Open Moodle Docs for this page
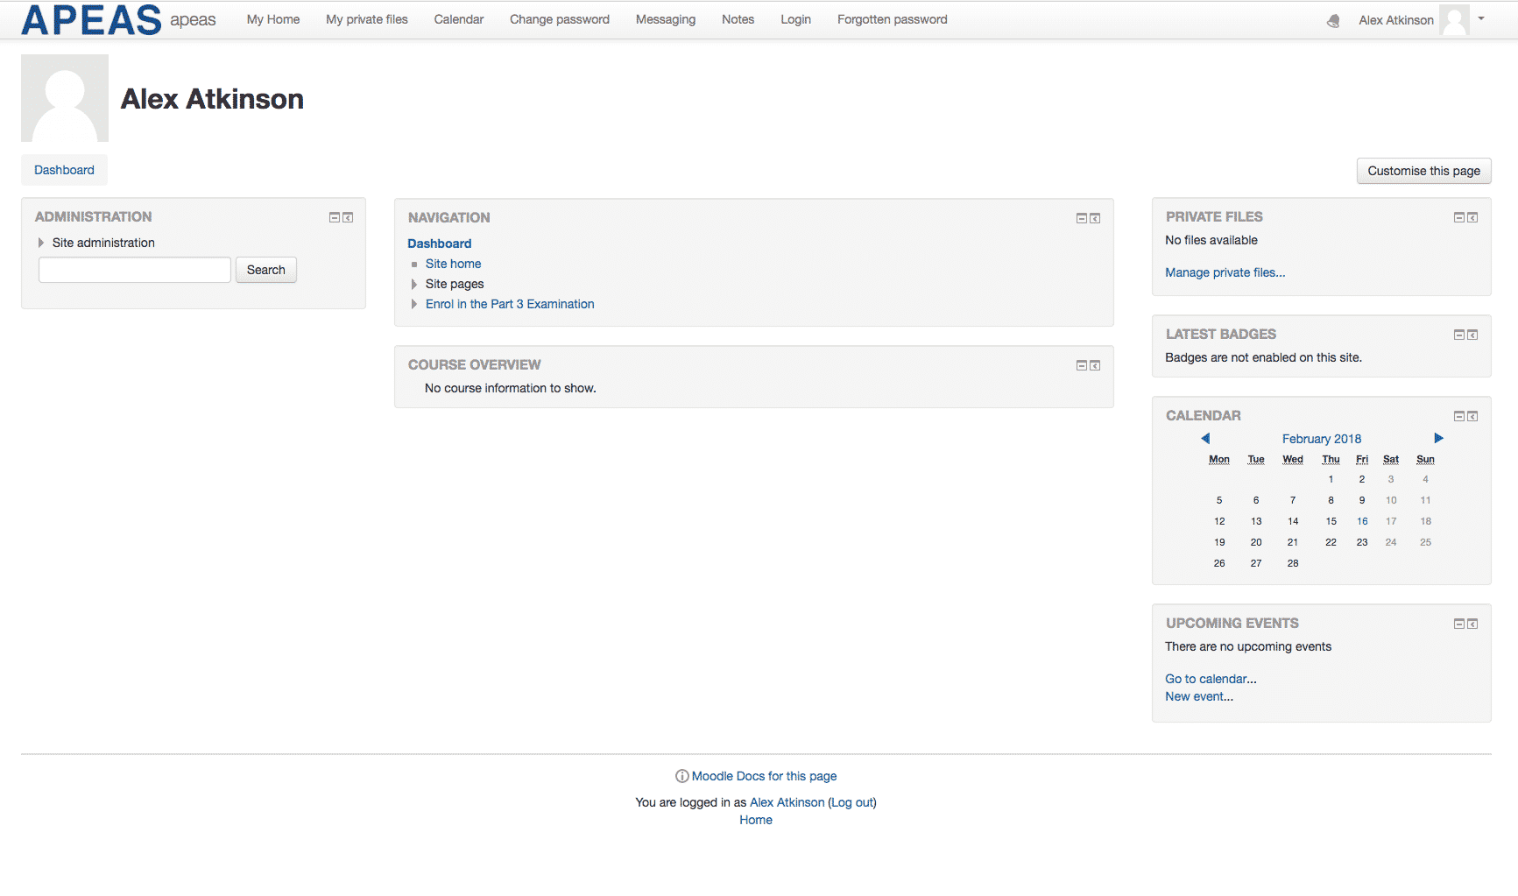This screenshot has height=896, width=1518. click(x=764, y=776)
